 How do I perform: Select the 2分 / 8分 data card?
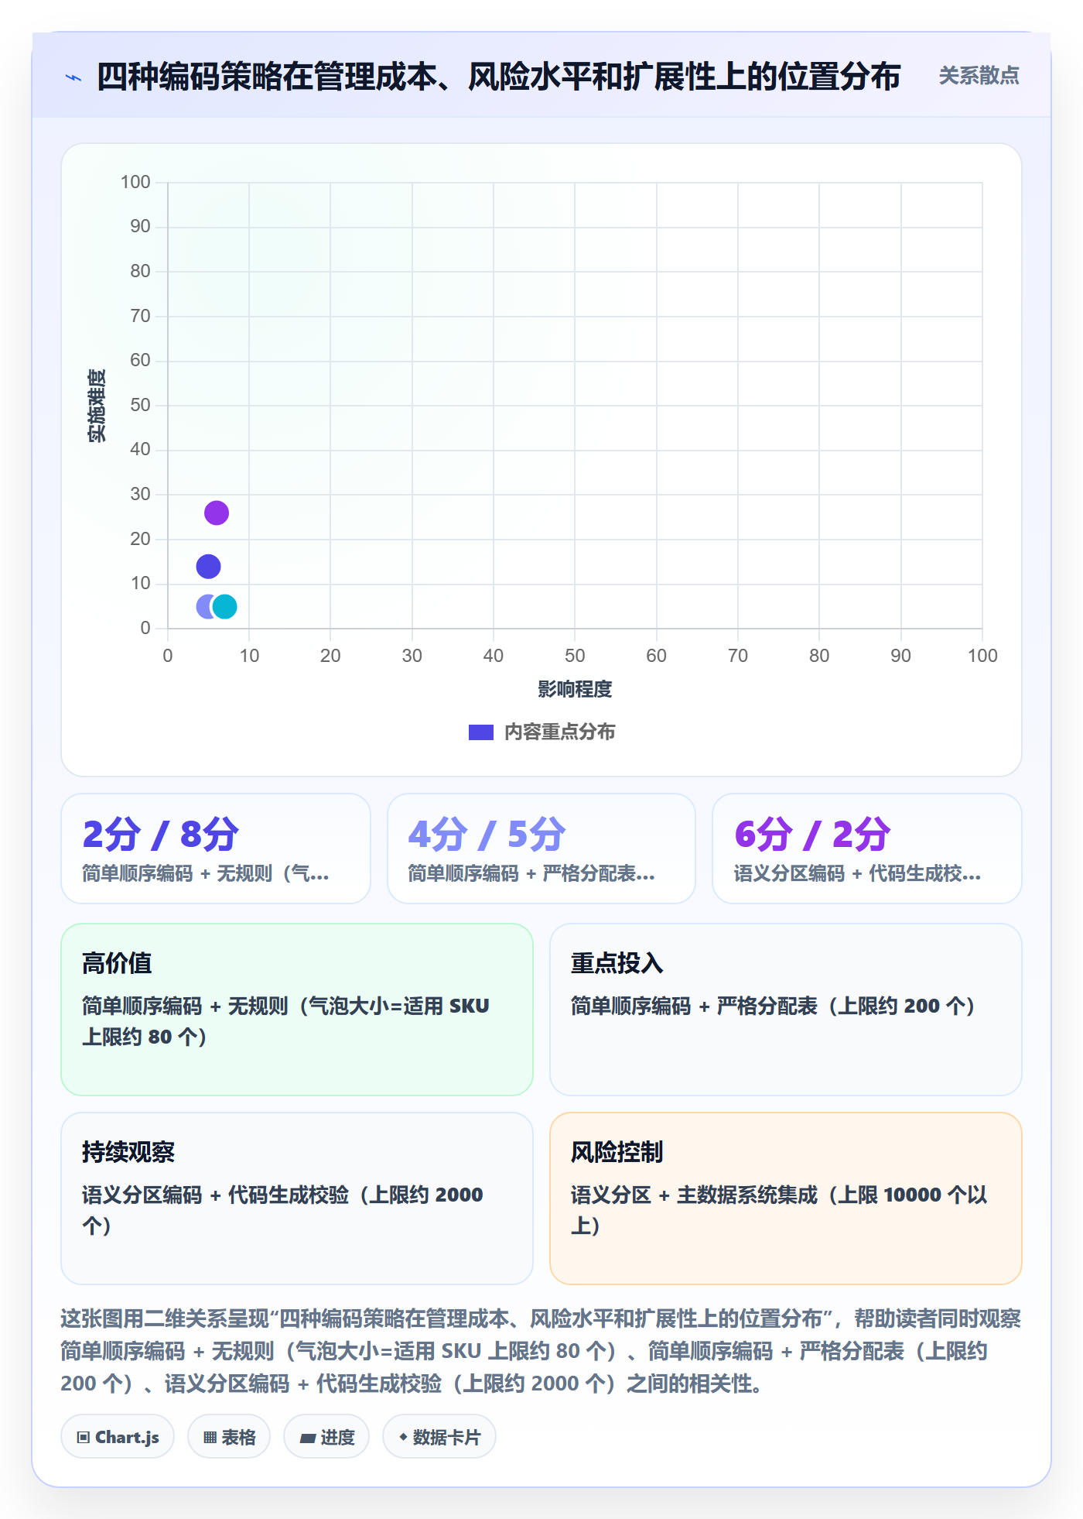pyautogui.click(x=216, y=849)
